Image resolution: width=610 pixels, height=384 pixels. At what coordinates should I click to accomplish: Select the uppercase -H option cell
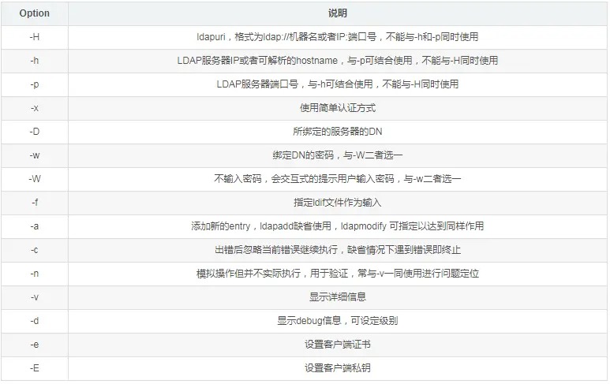tap(35, 37)
